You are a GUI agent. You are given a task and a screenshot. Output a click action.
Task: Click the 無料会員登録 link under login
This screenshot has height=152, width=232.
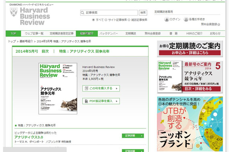pos(209,24)
